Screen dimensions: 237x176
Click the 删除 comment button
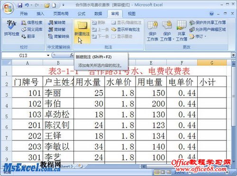coord(99,23)
